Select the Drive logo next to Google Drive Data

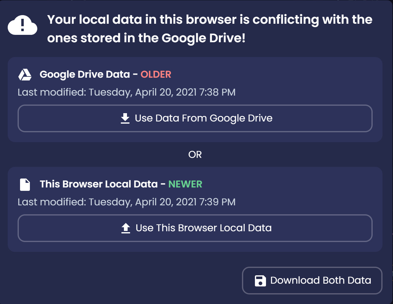[25, 74]
